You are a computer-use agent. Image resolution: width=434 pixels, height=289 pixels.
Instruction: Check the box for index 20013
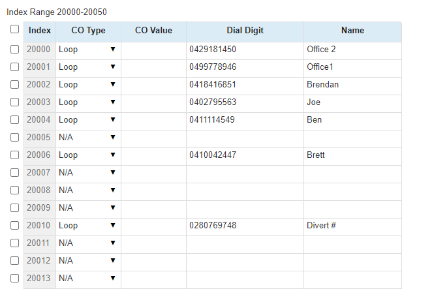tap(14, 278)
